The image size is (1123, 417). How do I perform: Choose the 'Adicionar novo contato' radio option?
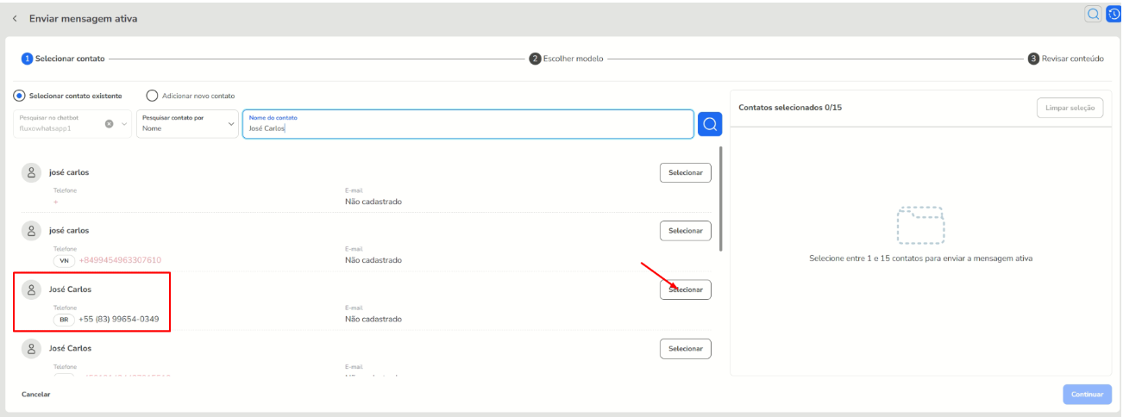point(152,96)
